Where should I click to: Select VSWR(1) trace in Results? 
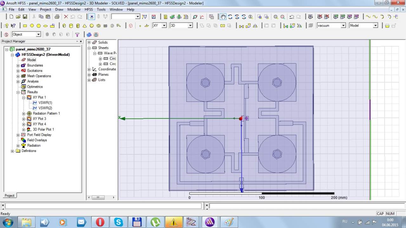pos(45,103)
